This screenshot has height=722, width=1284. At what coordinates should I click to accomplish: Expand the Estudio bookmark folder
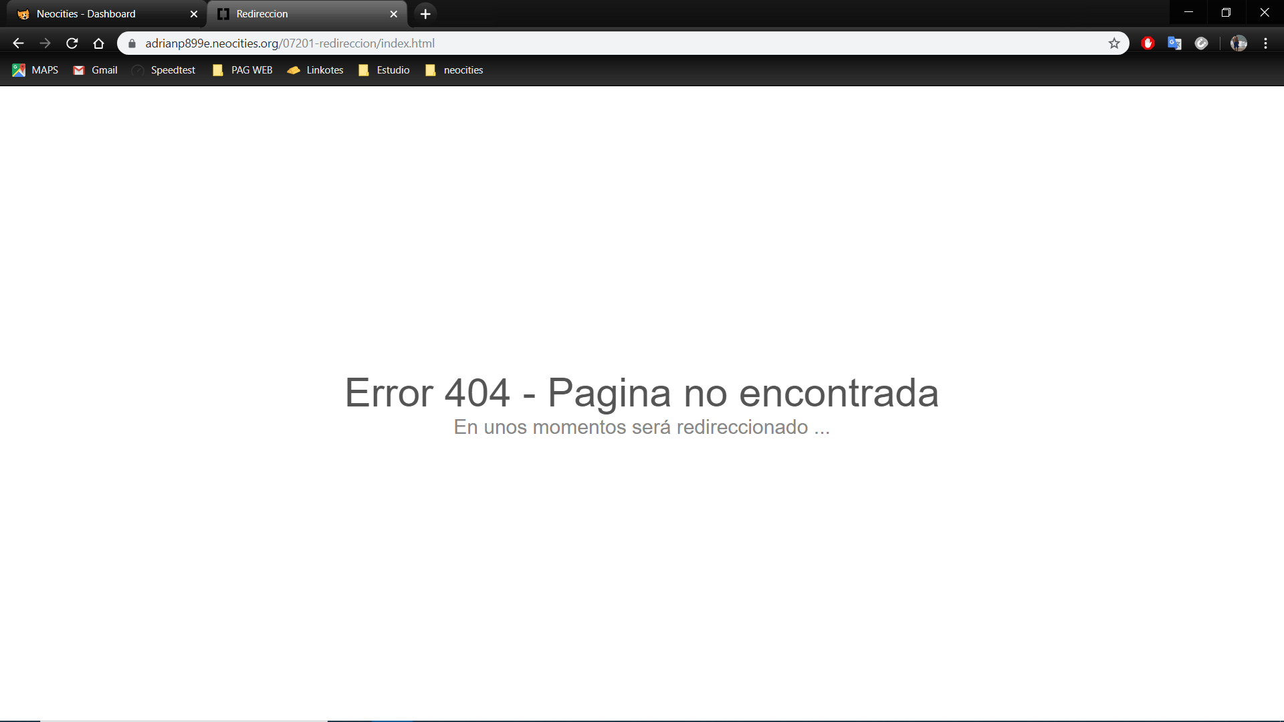384,70
